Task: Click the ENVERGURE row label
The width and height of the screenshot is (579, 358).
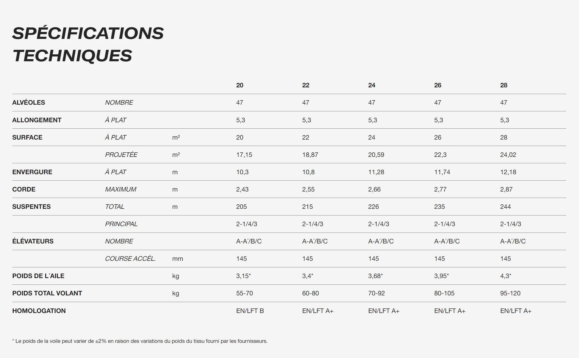Action: click(x=32, y=172)
